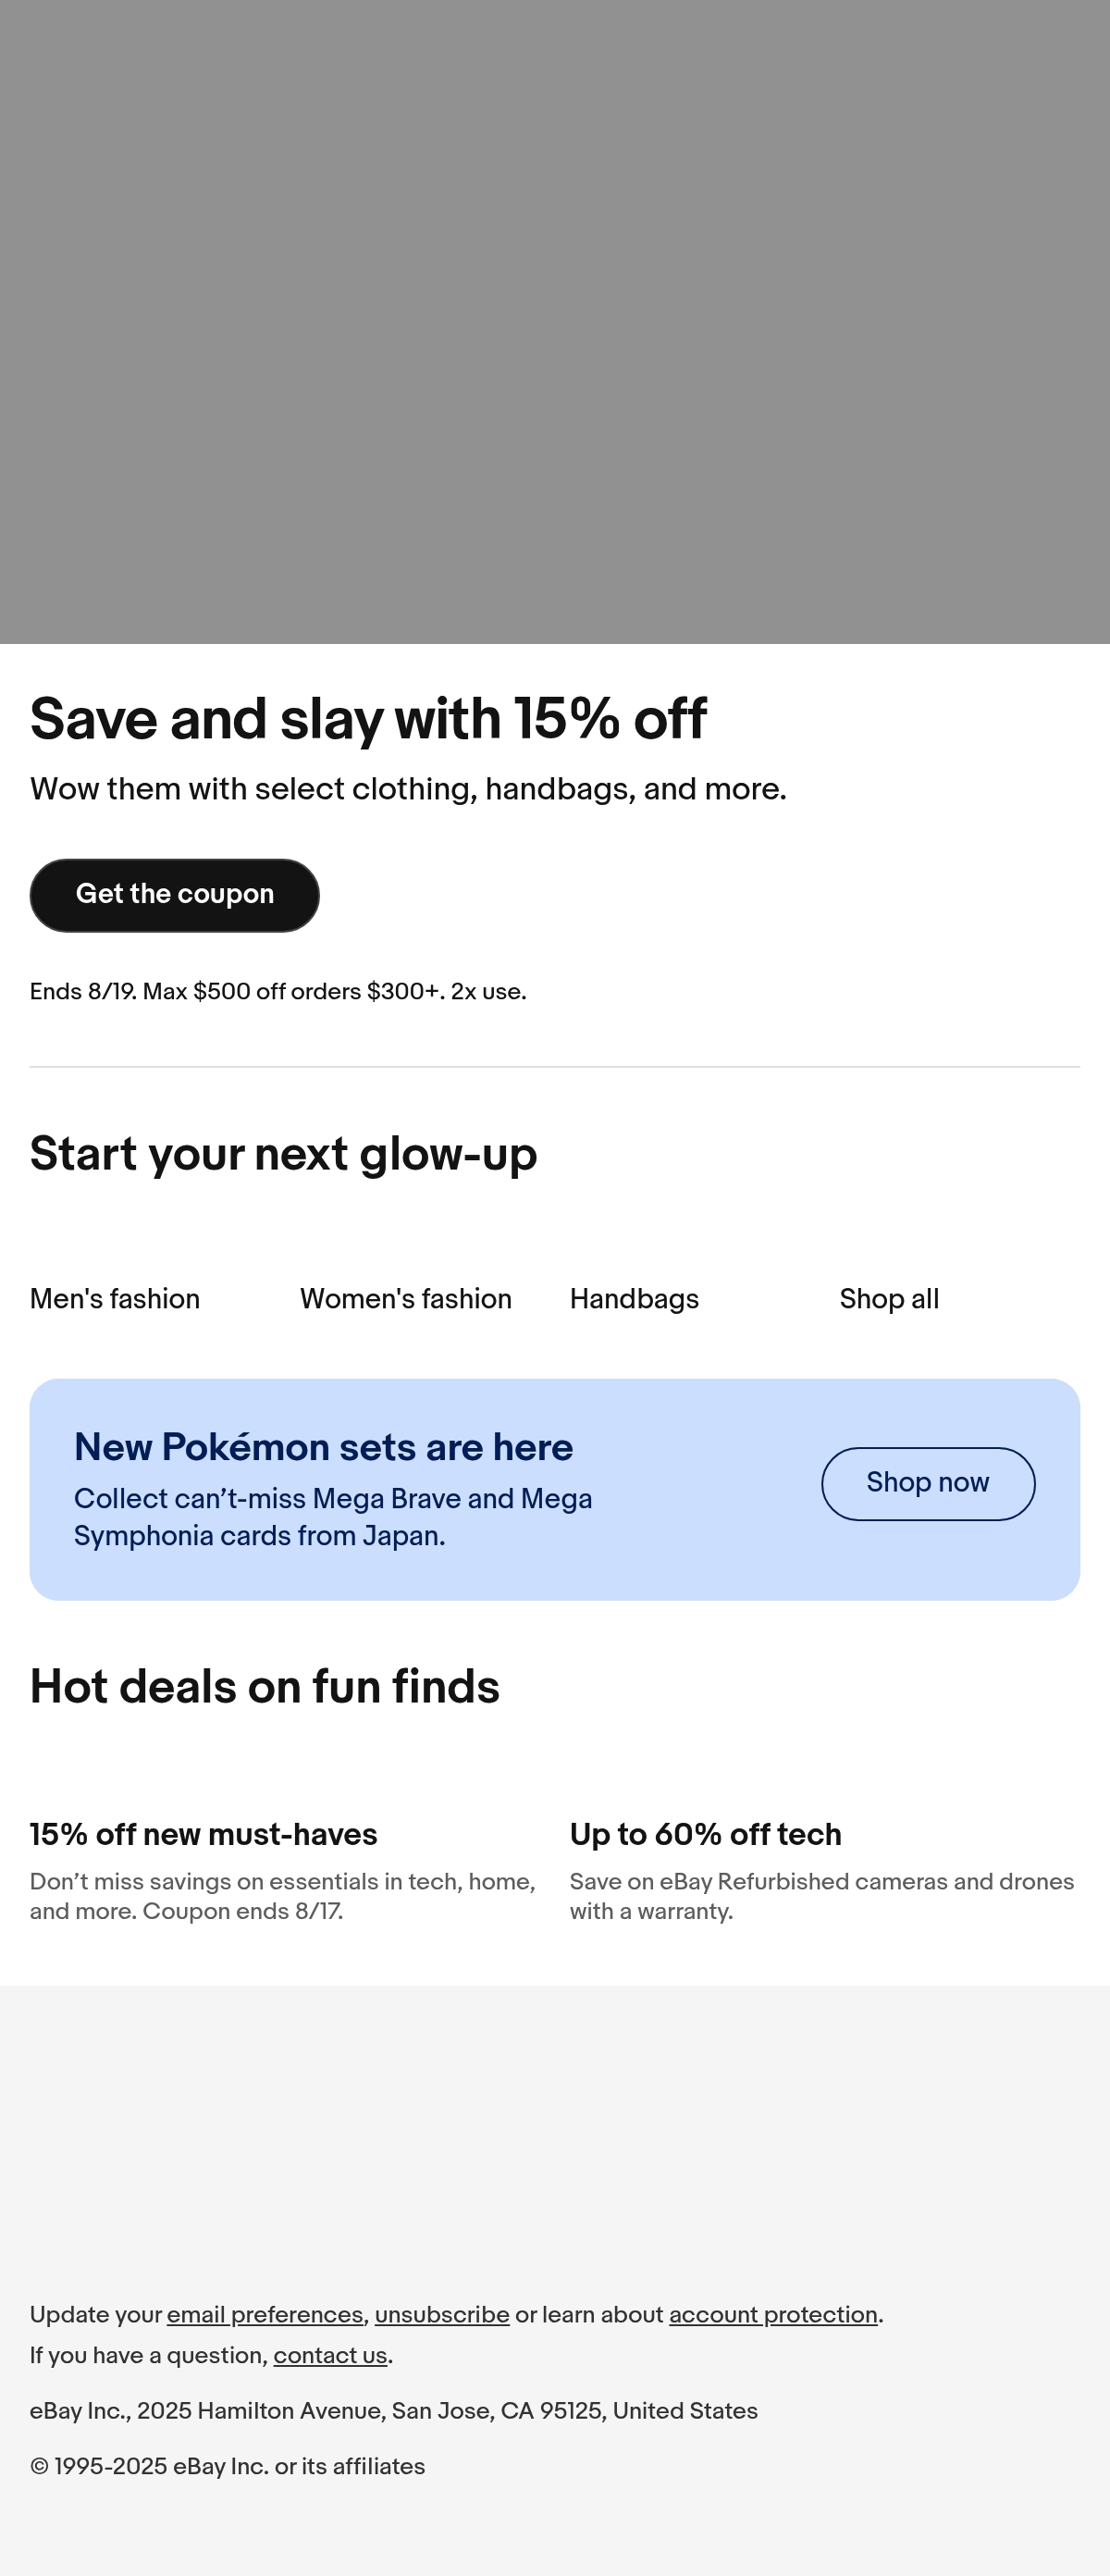Screen dimensions: 1110x2576
Task: Open the 'New Pokémon sets are here' title
Action: (323, 1447)
